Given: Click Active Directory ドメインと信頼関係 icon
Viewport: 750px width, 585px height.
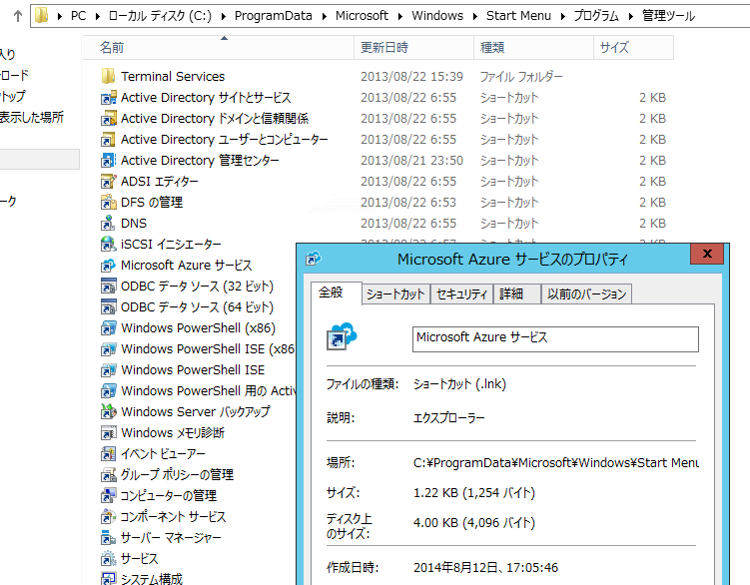Looking at the screenshot, I should (108, 118).
